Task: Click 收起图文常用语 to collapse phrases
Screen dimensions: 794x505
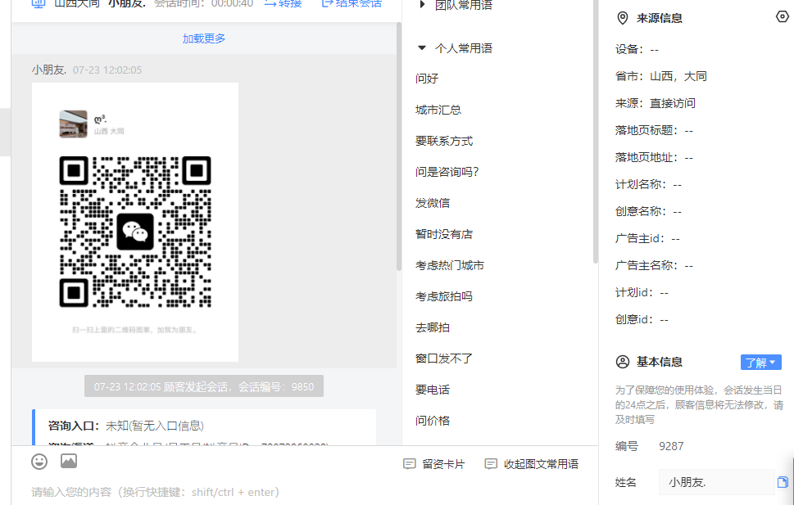Action: coord(532,464)
